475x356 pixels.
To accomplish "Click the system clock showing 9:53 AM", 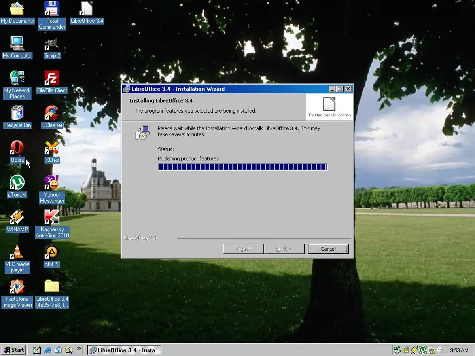I will pos(459,350).
